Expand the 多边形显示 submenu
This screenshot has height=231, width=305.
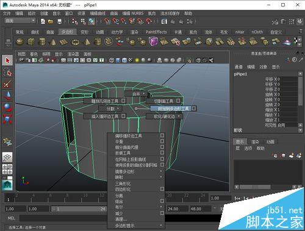click(x=136, y=226)
